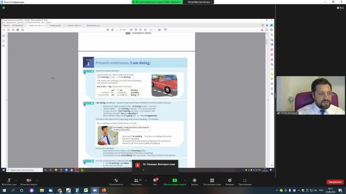Click chat notification from Лепешко Виктория
This screenshot has width=346, height=194.
coord(155,166)
